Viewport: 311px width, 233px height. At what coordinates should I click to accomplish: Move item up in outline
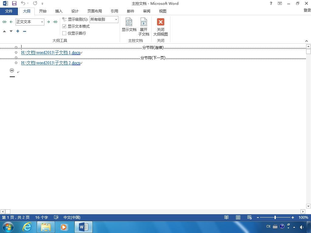[x=4, y=31]
